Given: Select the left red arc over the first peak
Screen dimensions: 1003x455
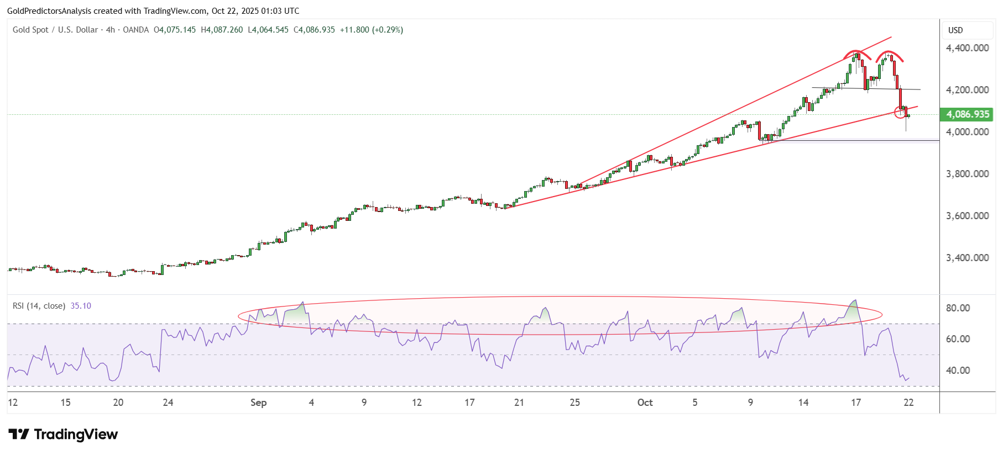Looking at the screenshot, I should point(856,52).
